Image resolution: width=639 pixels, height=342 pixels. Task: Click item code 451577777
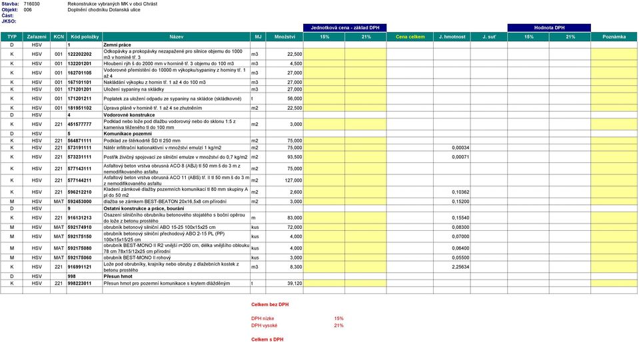(x=79, y=124)
